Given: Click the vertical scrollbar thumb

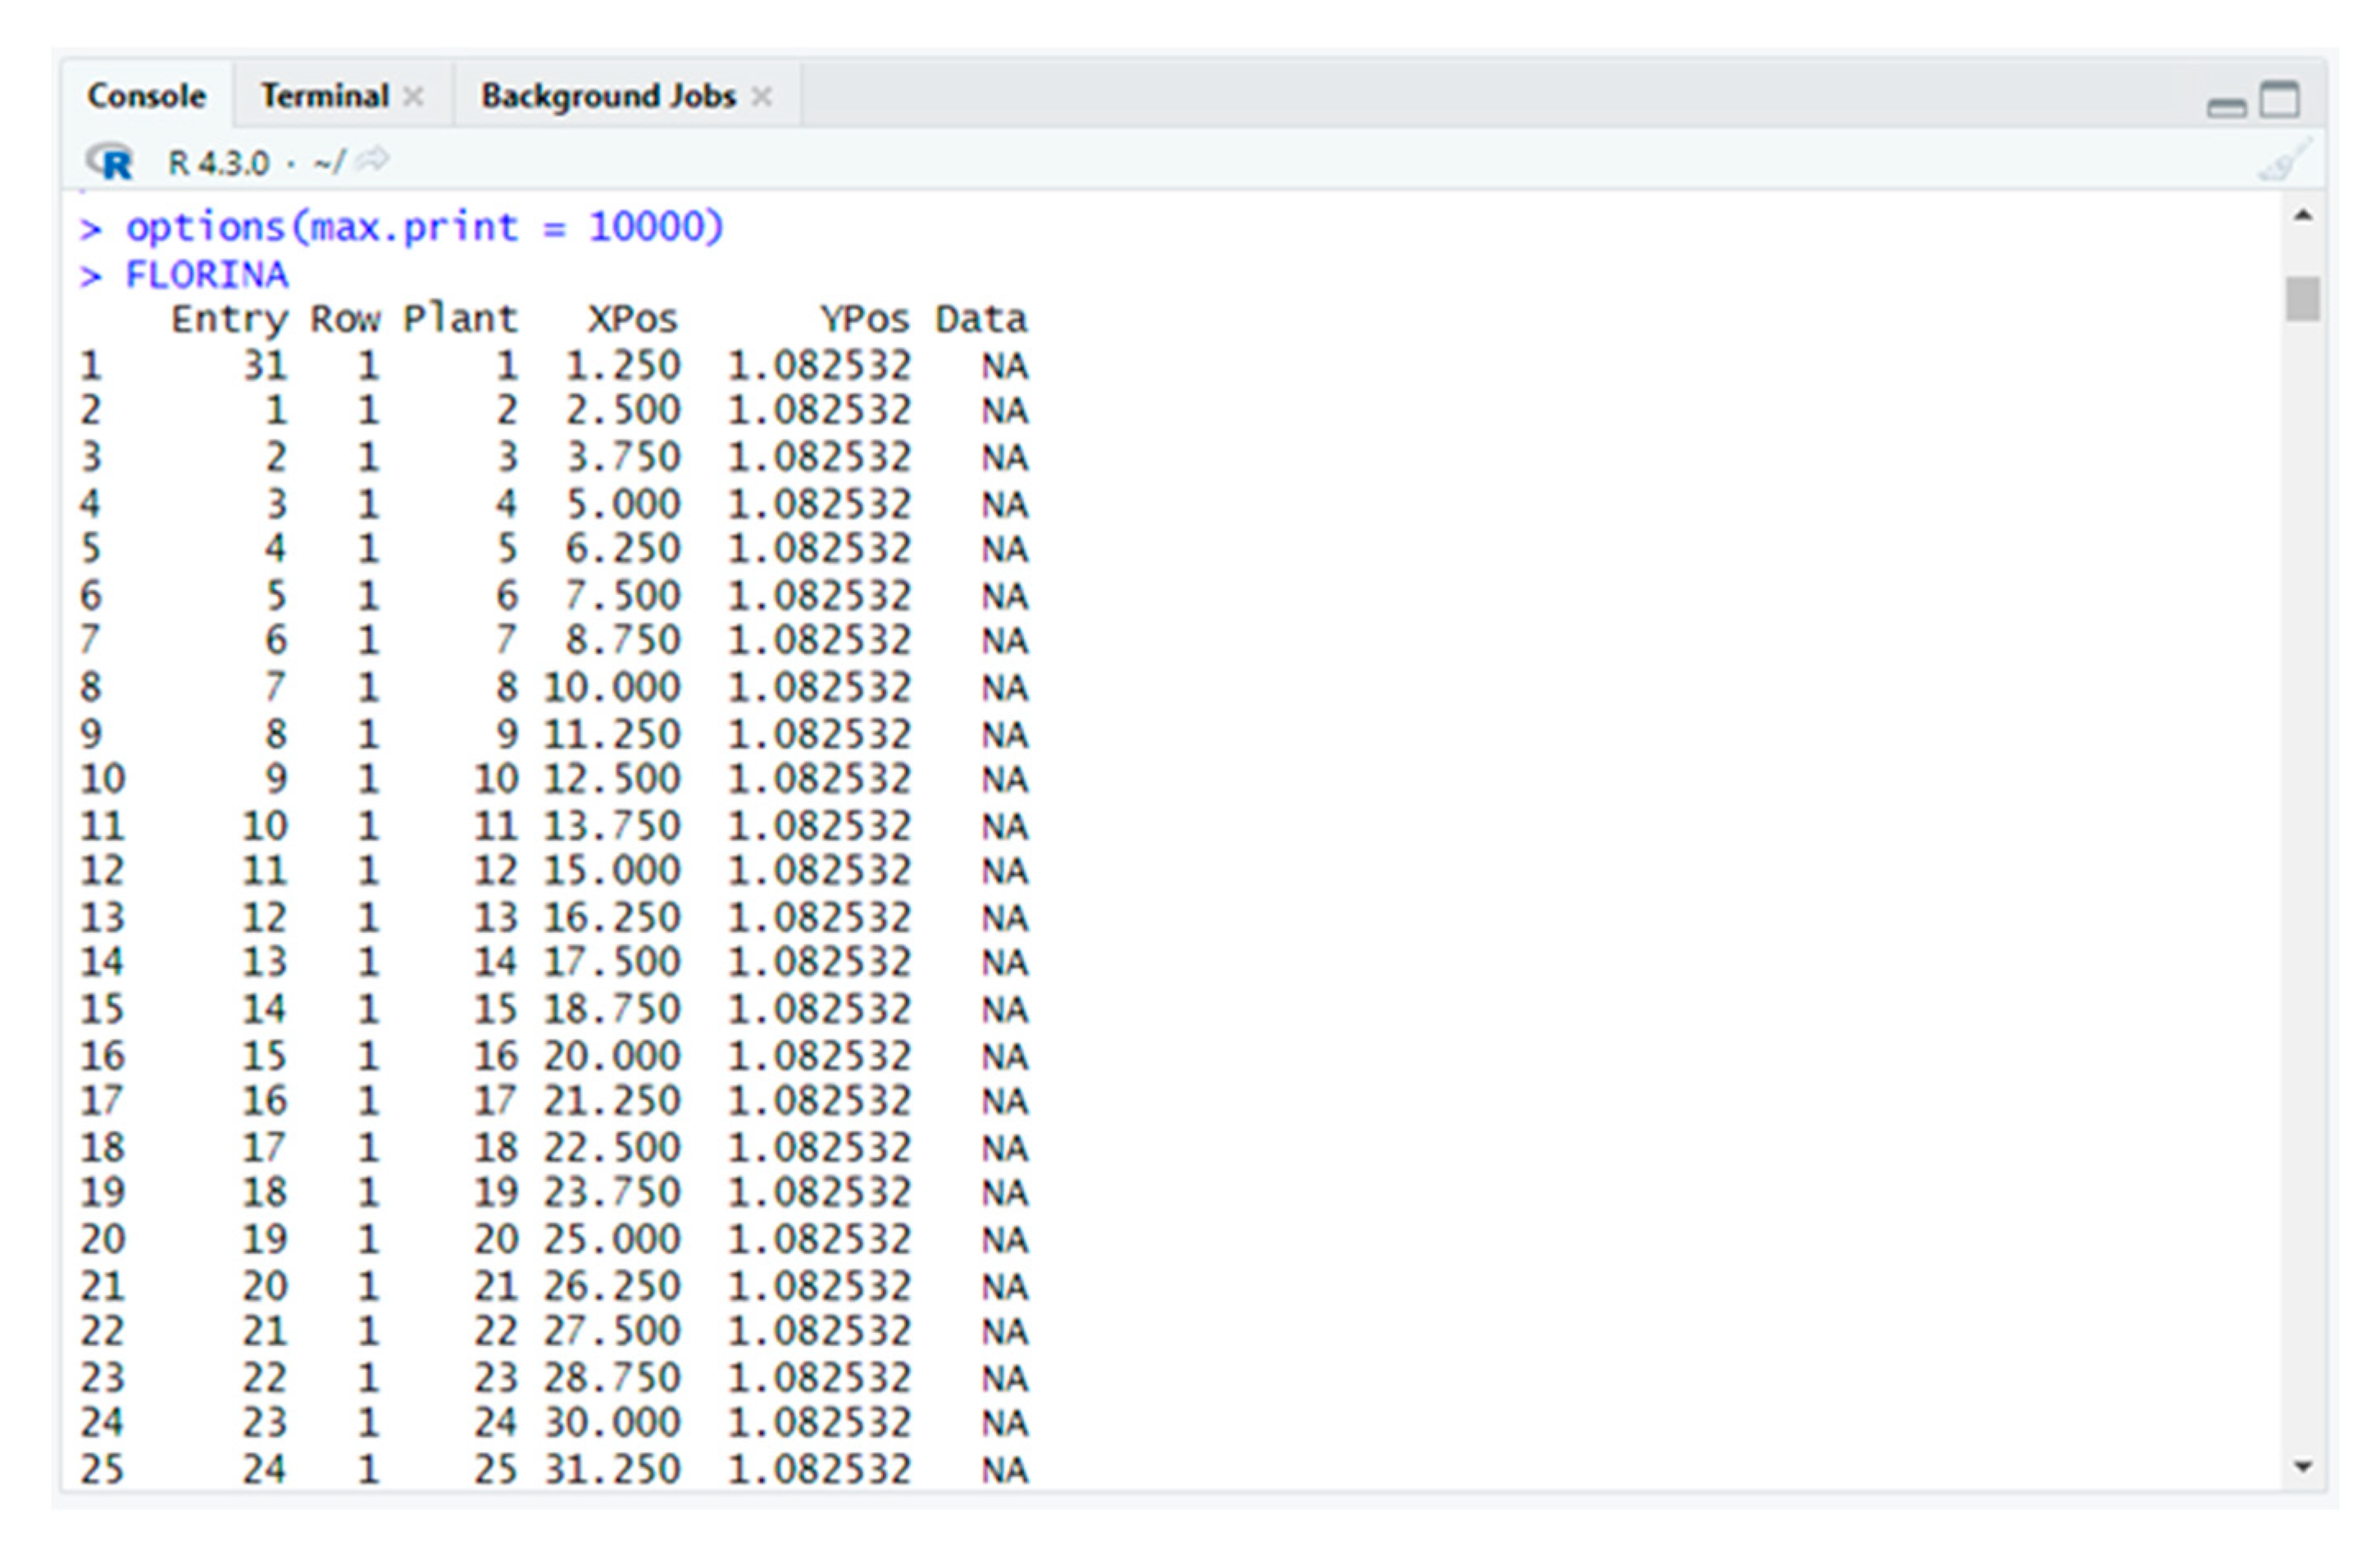Looking at the screenshot, I should point(2303,298).
